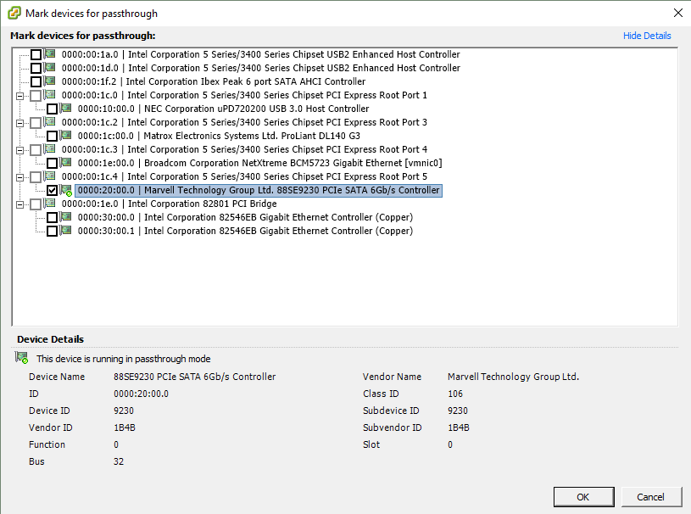Click the Device ID value 9230
Image resolution: width=691 pixels, height=514 pixels.
tap(124, 411)
